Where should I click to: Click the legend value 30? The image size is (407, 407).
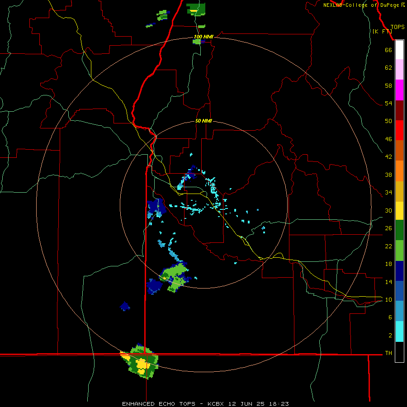tap(388, 210)
